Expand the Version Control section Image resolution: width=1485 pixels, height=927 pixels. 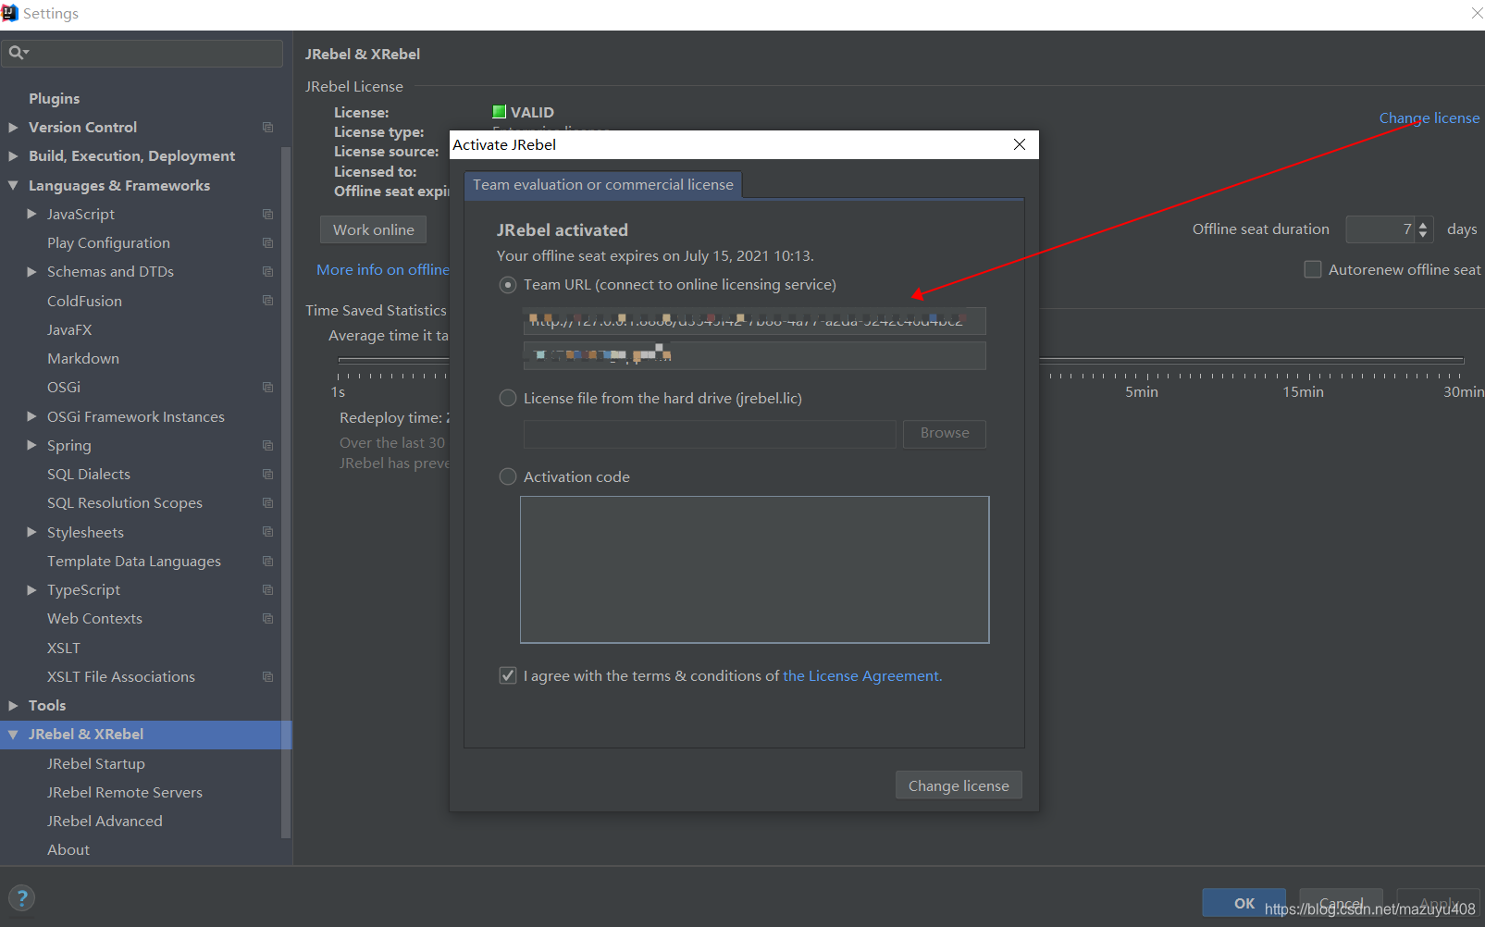pyautogui.click(x=13, y=127)
